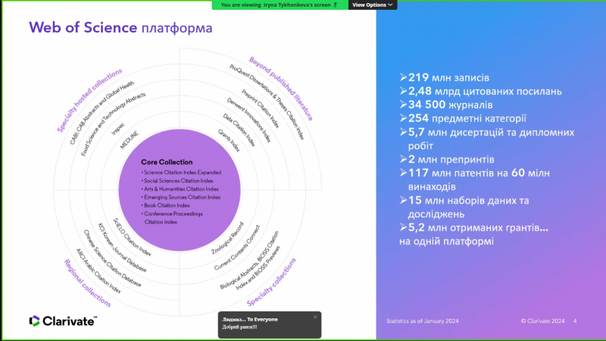The image size is (606, 341).
Task: Click SciELO Citation Index label
Action: (132, 237)
